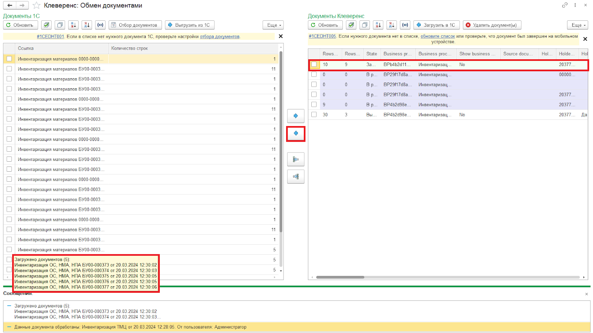
Task: Check all rows in Документы 1С toolbar
Action: (x=46, y=25)
